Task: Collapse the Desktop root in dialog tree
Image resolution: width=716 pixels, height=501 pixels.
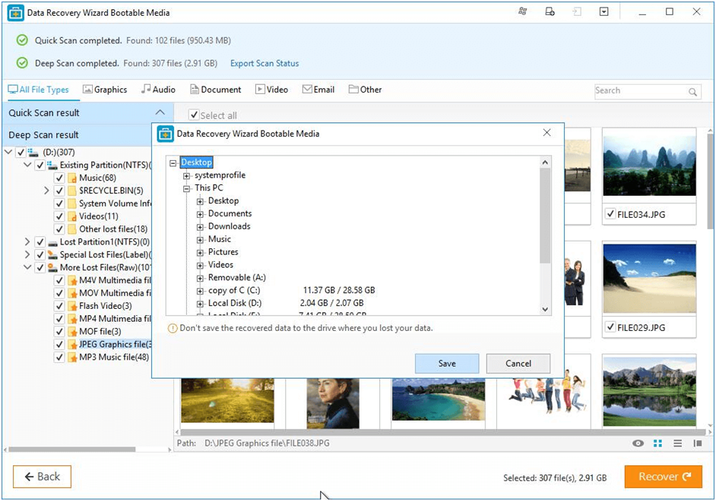Action: 173,162
